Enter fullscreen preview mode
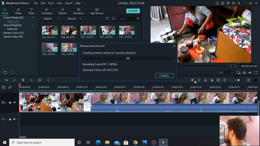260x146 pixels. [x=256, y=73]
